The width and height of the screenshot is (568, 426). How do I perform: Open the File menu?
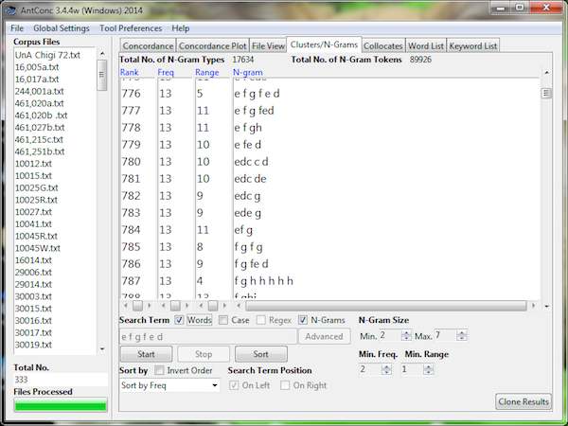point(17,28)
